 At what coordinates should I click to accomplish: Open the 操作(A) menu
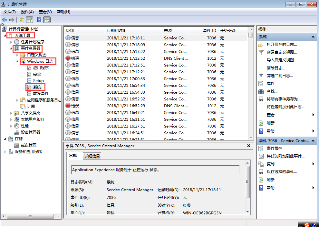pos(27,12)
